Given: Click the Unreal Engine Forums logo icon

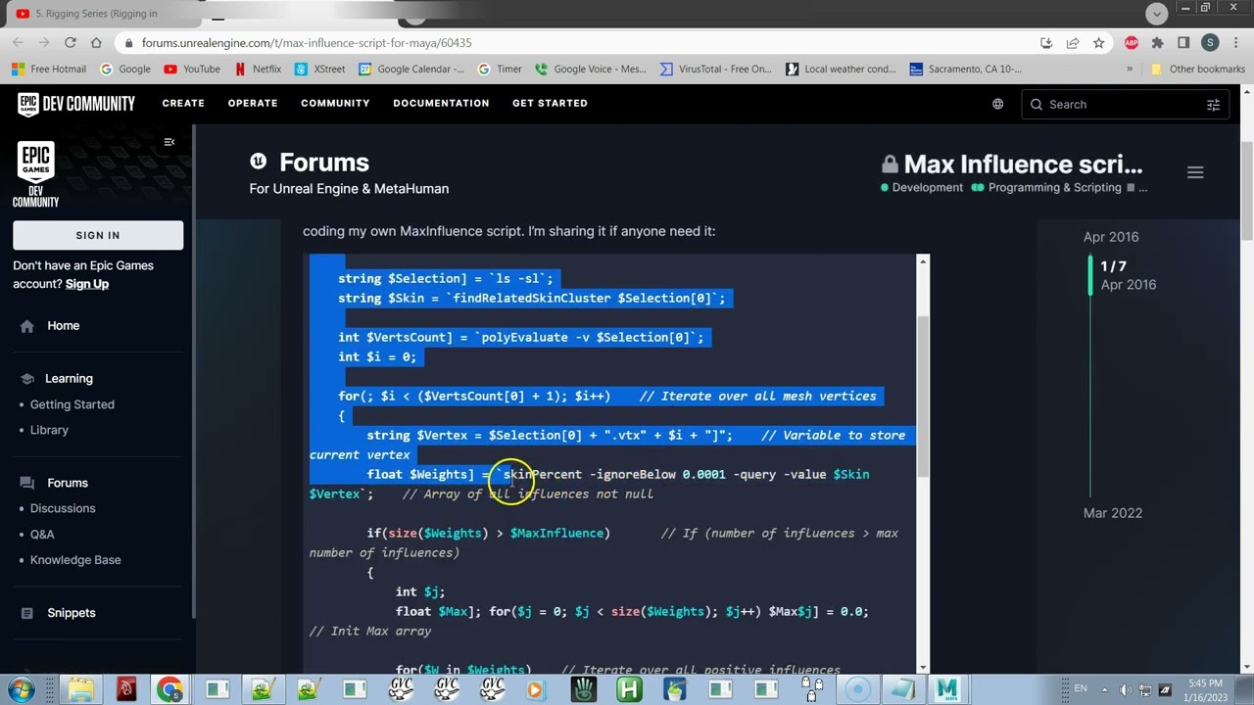Looking at the screenshot, I should point(258,162).
